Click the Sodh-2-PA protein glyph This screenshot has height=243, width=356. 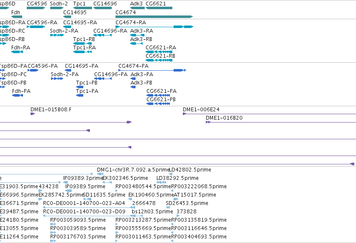[x=57, y=79]
